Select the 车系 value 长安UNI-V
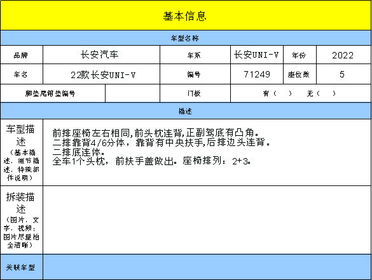The image size is (372, 280). click(257, 55)
